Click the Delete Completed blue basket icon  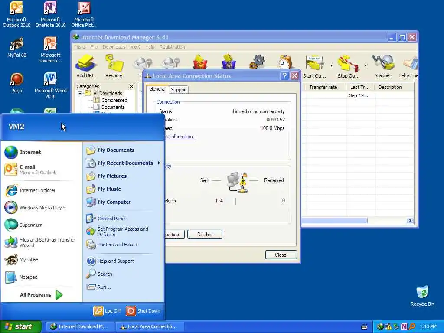(229, 62)
